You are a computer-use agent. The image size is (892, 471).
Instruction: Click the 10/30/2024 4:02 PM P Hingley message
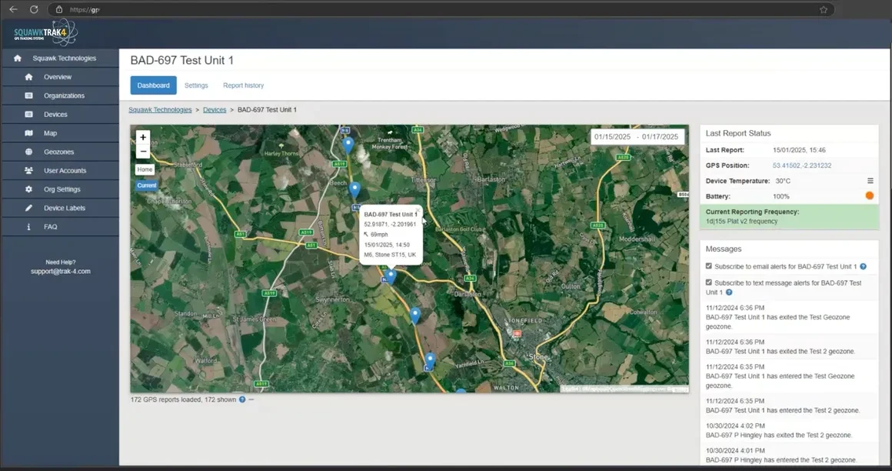coord(789,430)
